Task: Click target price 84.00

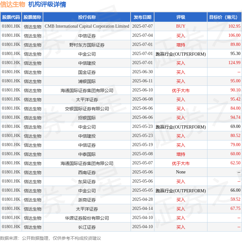Action: coord(235,108)
